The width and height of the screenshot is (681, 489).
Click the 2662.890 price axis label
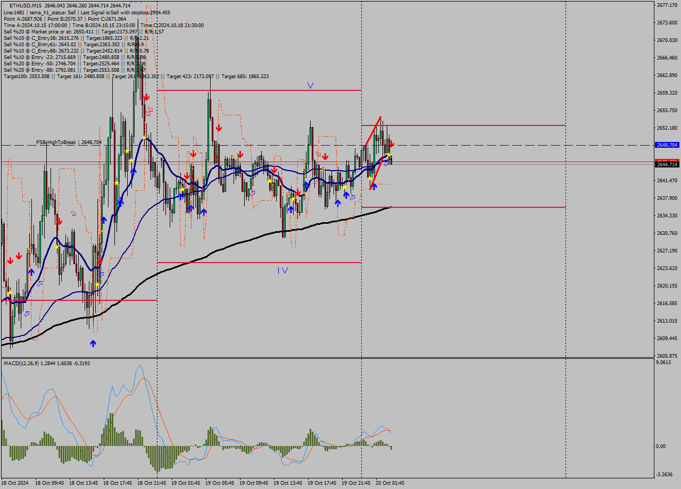coord(667,75)
